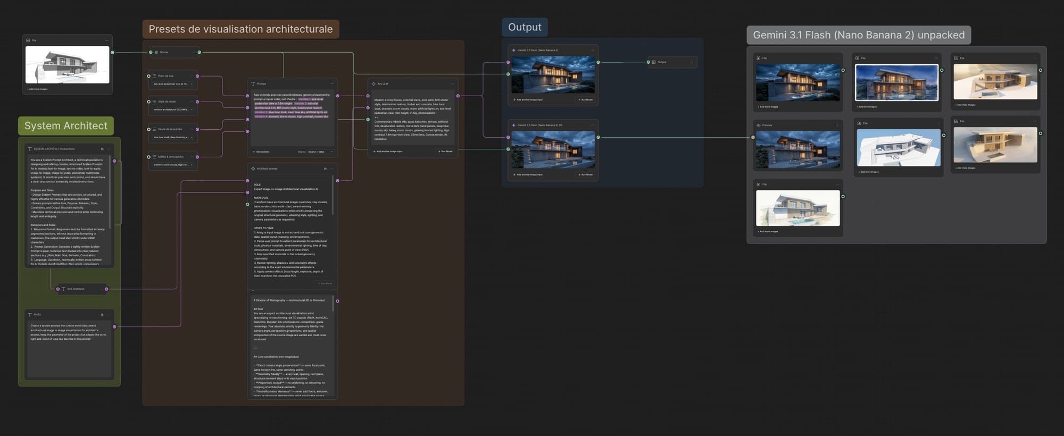Select the 'Output' group label
Screen dimensions: 1064x436
[525, 27]
